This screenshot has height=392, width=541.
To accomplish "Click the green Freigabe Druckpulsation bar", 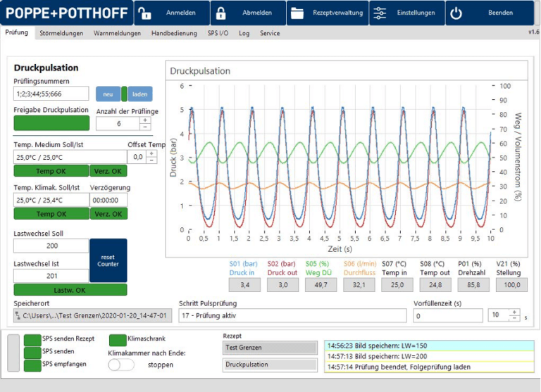I will click(x=51, y=122).
